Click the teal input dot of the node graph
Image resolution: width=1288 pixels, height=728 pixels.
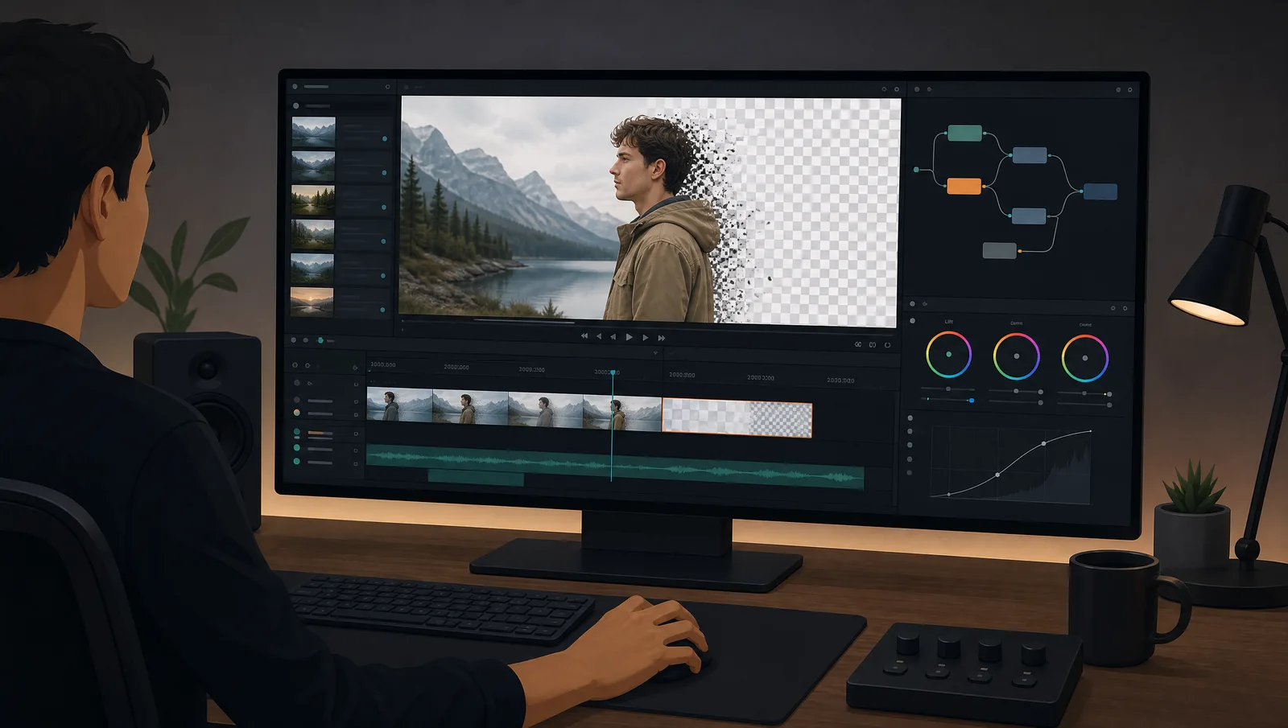tap(916, 170)
